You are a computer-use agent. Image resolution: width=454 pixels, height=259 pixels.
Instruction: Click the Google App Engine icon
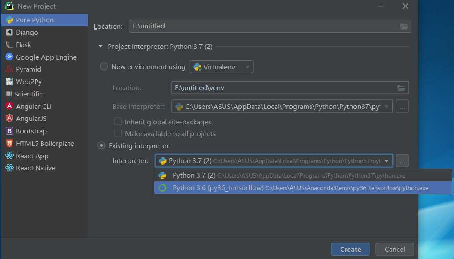tap(9, 57)
